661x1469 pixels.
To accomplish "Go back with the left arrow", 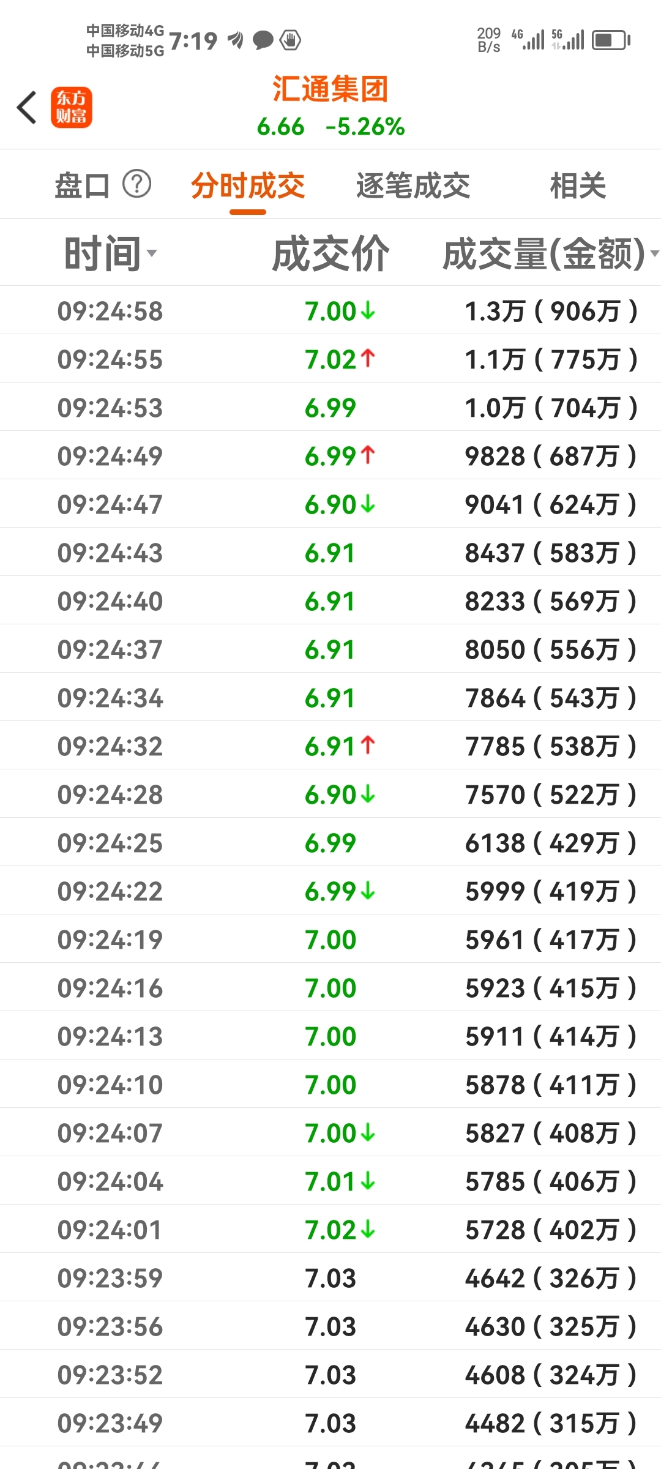I will click(27, 108).
